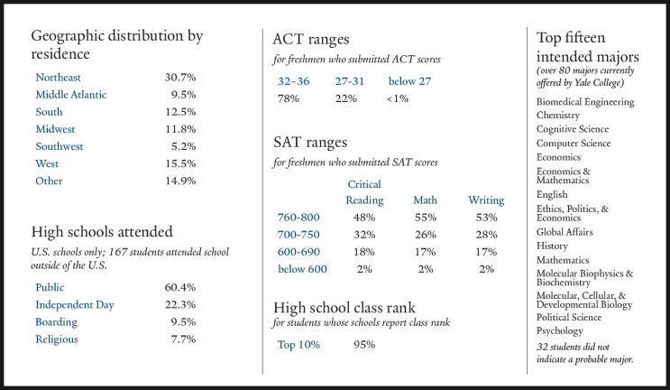Image resolution: width=670 pixels, height=390 pixels.
Task: Click Computer Science in majors list
Action: (574, 144)
